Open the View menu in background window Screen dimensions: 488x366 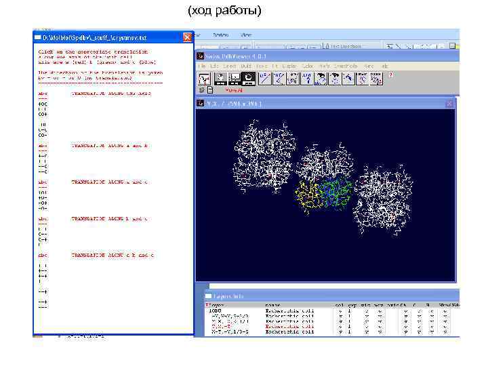[246, 35]
